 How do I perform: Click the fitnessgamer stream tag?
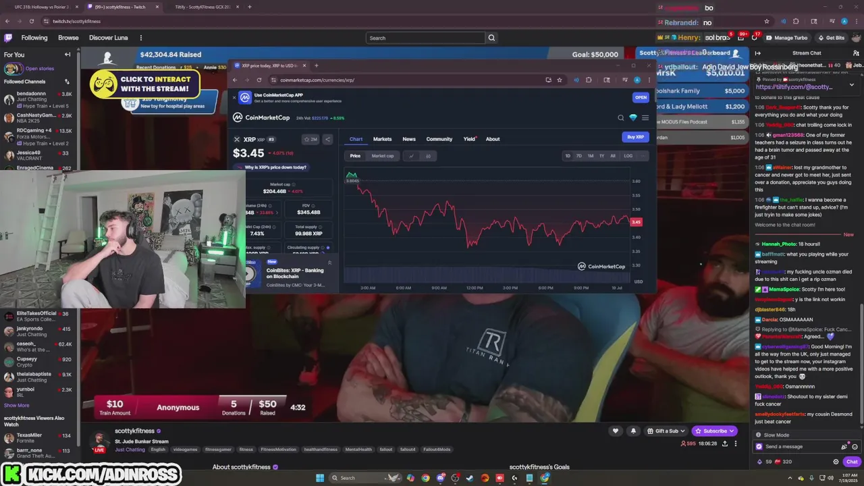tap(218, 450)
